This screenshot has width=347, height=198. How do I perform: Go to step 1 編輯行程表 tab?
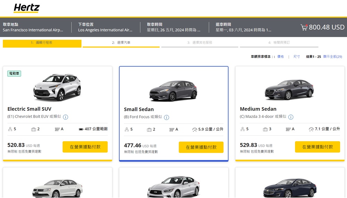pyautogui.click(x=42, y=43)
